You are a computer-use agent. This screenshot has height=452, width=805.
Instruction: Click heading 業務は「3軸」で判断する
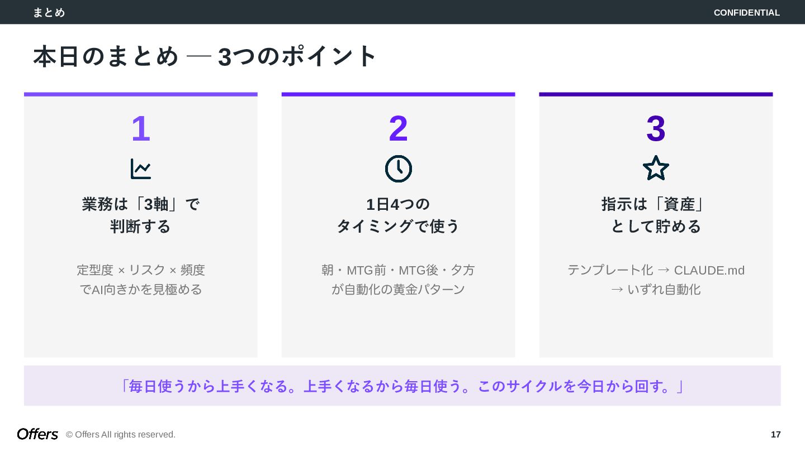pyautogui.click(x=141, y=215)
